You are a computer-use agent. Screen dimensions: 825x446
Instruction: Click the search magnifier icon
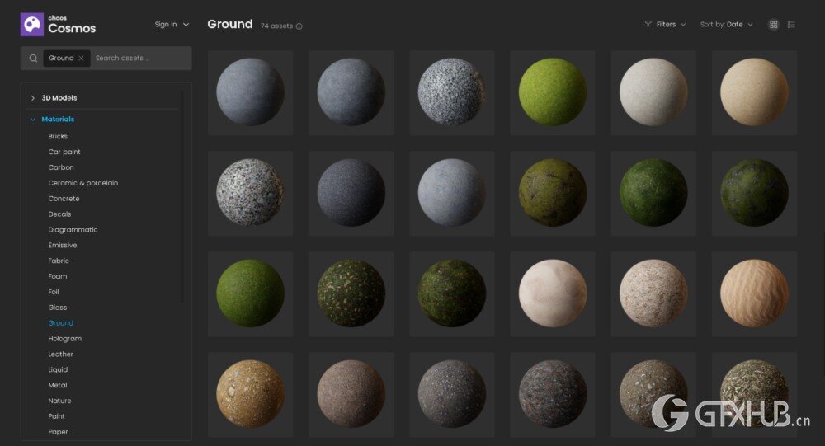33,59
